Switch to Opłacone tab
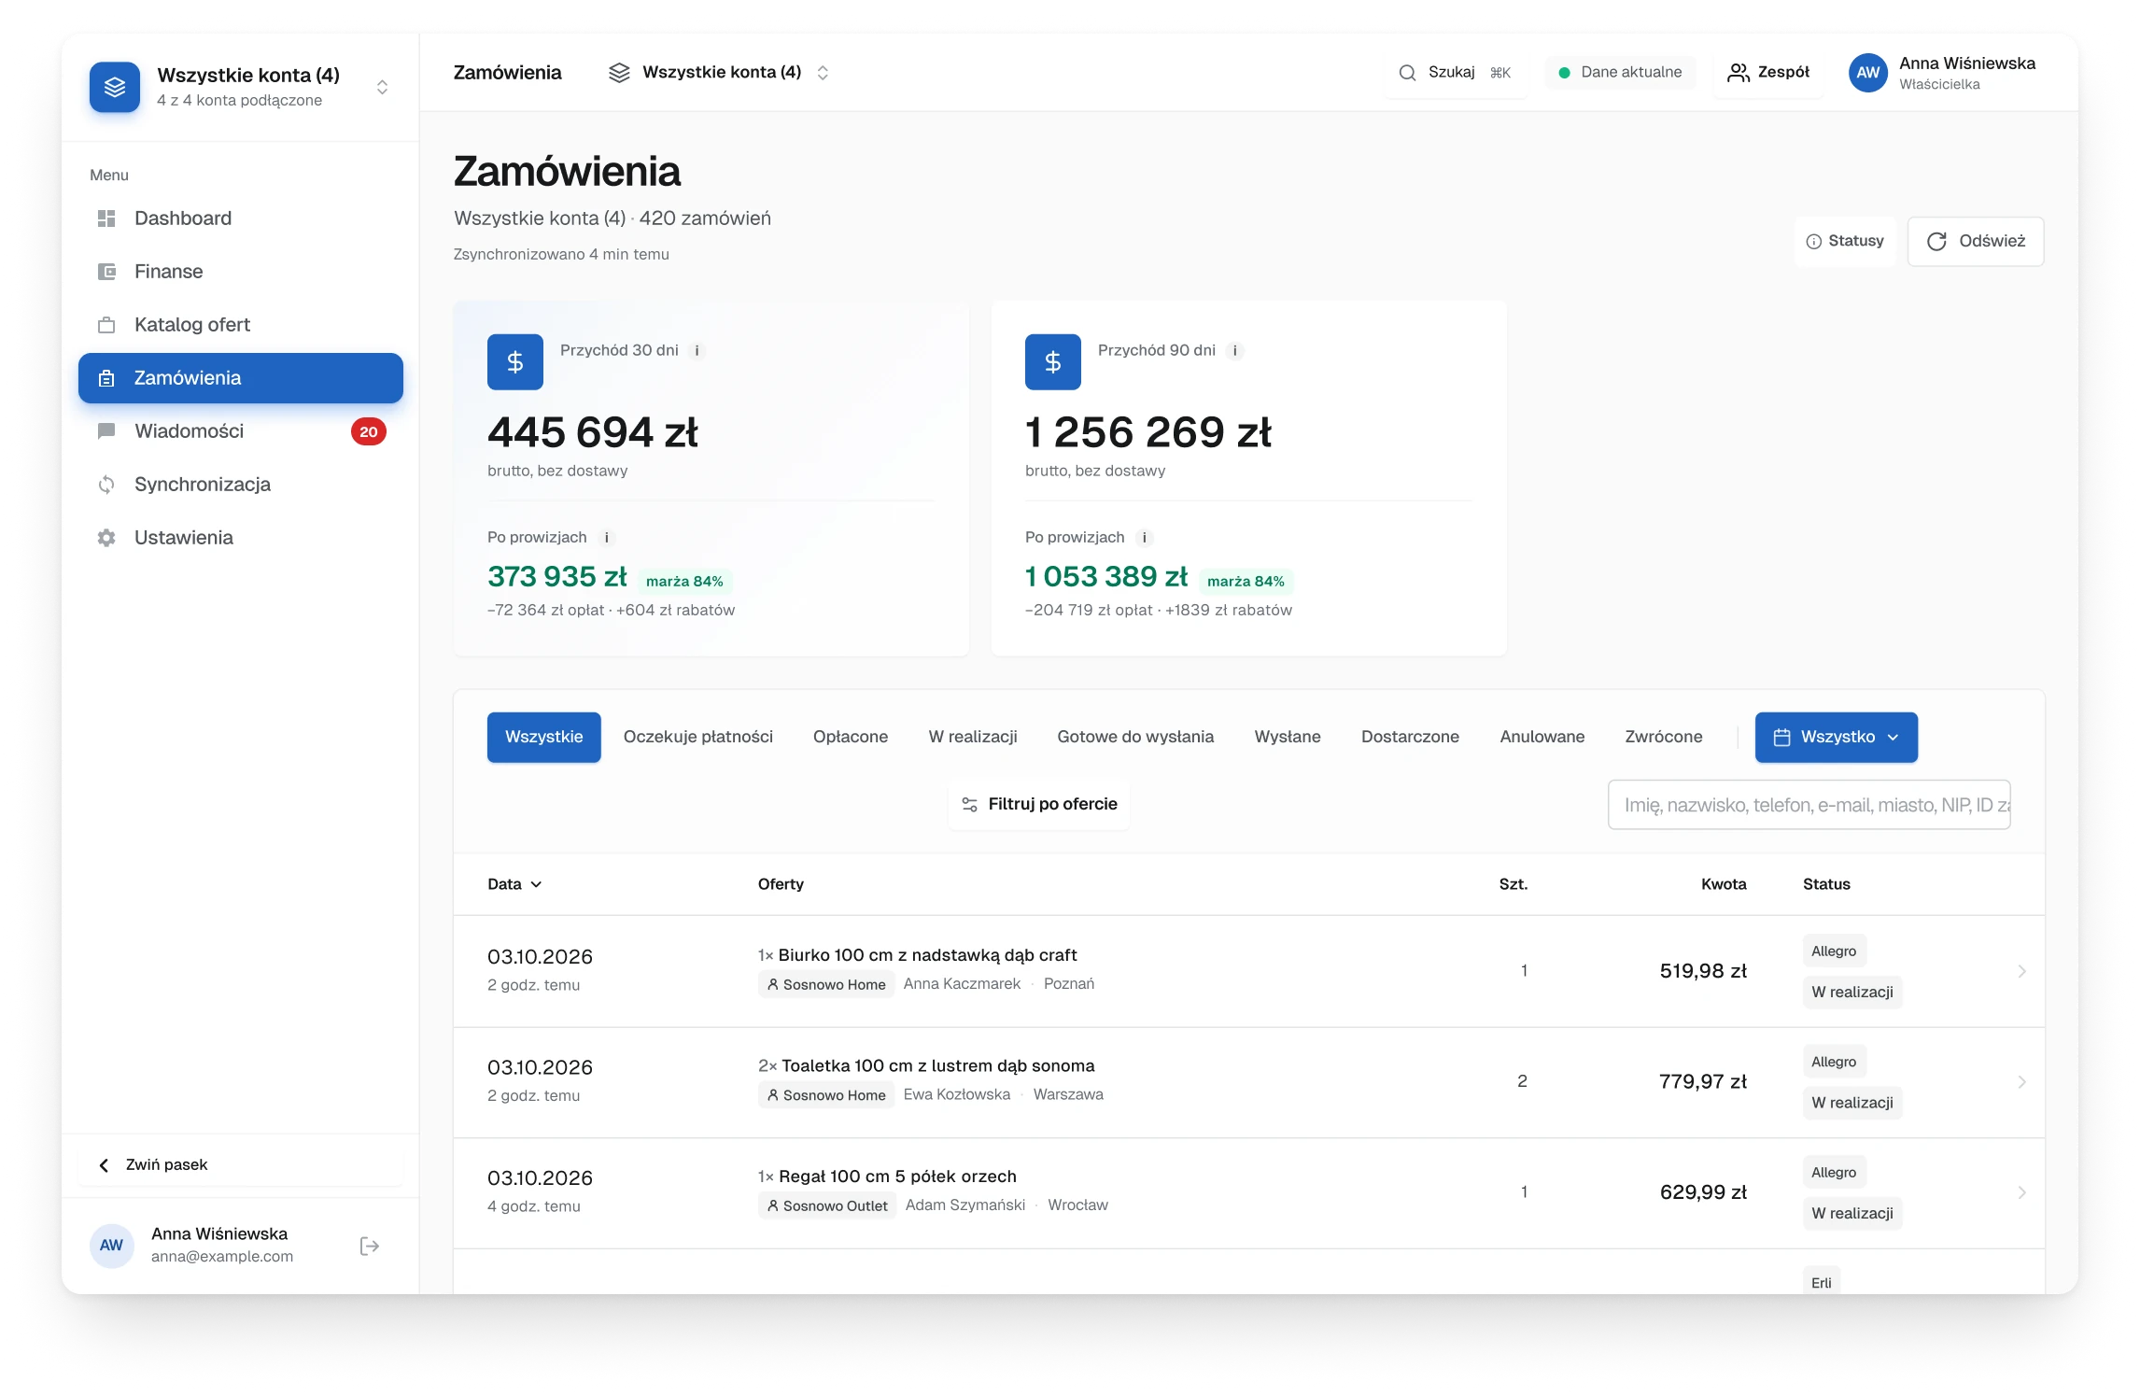This screenshot has width=2140, height=1395. pyautogui.click(x=851, y=738)
